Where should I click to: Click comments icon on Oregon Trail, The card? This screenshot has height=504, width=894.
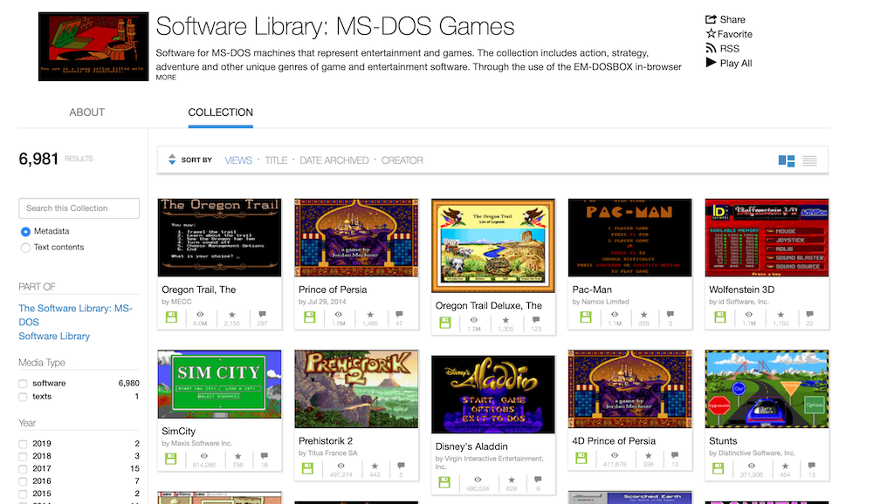[x=262, y=315]
